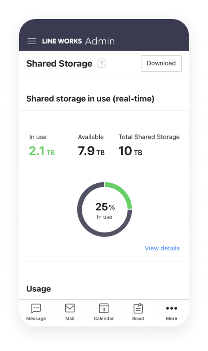Select the Message tab label
The height and width of the screenshot is (351, 208).
click(x=36, y=318)
